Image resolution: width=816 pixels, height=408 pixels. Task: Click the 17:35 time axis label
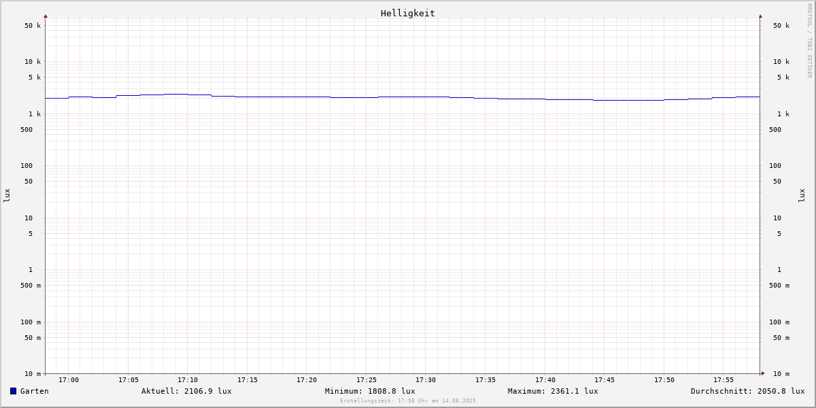[486, 380]
